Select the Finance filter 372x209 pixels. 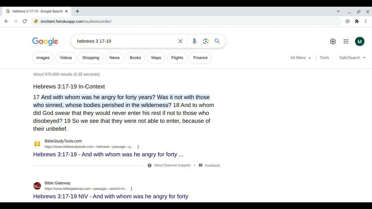[x=201, y=58]
